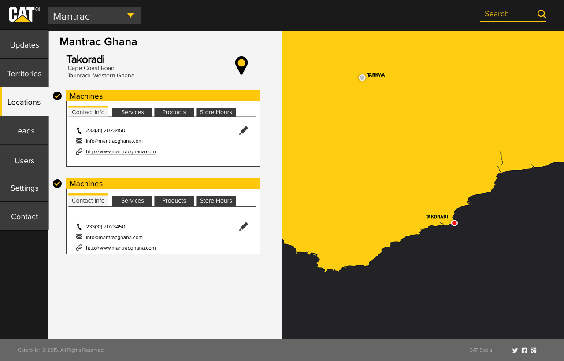Click the link chain icon in second Machines card
The height and width of the screenshot is (361, 564).
[x=79, y=247]
